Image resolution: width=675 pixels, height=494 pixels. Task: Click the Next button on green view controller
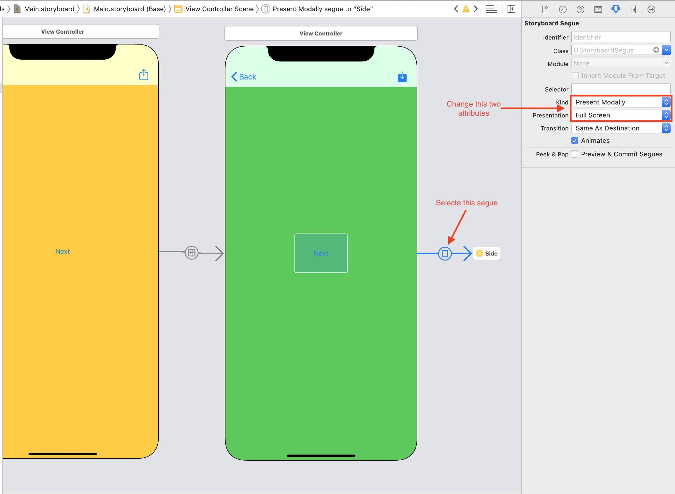pyautogui.click(x=321, y=253)
